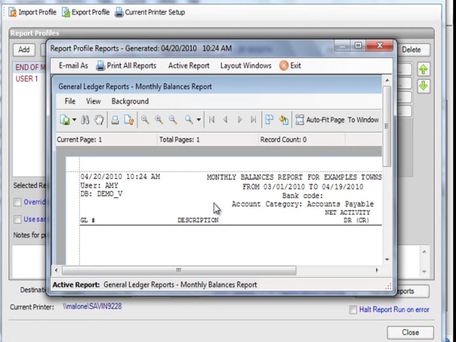Click the Export Profile icon
This screenshot has width=456, height=342.
66,12
